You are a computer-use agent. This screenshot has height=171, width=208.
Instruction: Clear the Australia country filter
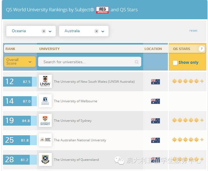pyautogui.click(x=96, y=31)
